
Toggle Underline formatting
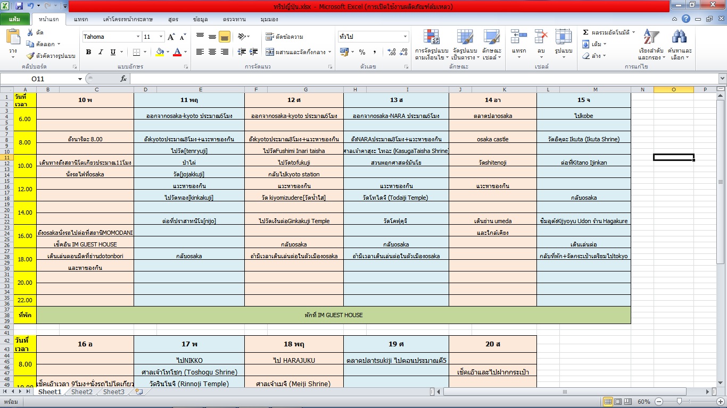tap(113, 52)
